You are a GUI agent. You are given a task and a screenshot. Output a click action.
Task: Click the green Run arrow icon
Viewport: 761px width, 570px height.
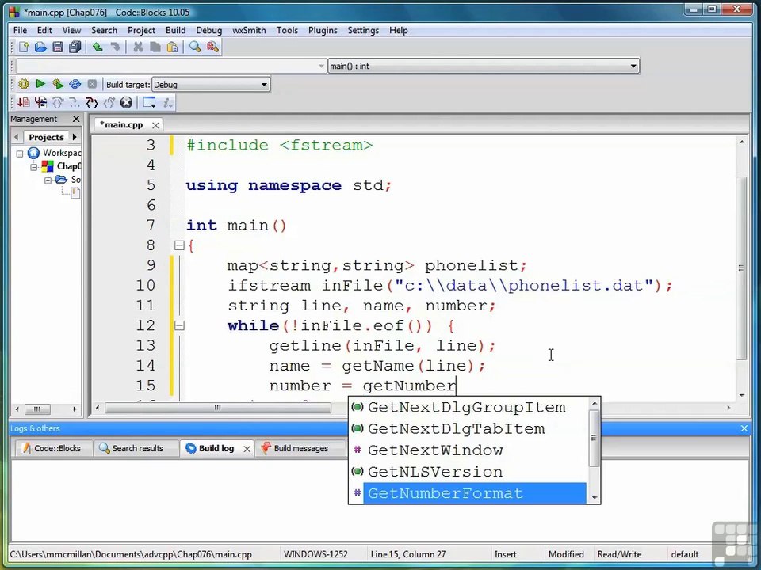tap(40, 84)
